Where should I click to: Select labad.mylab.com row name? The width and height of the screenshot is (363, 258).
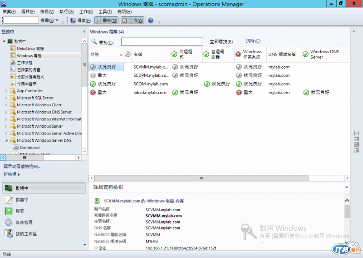tap(150, 93)
